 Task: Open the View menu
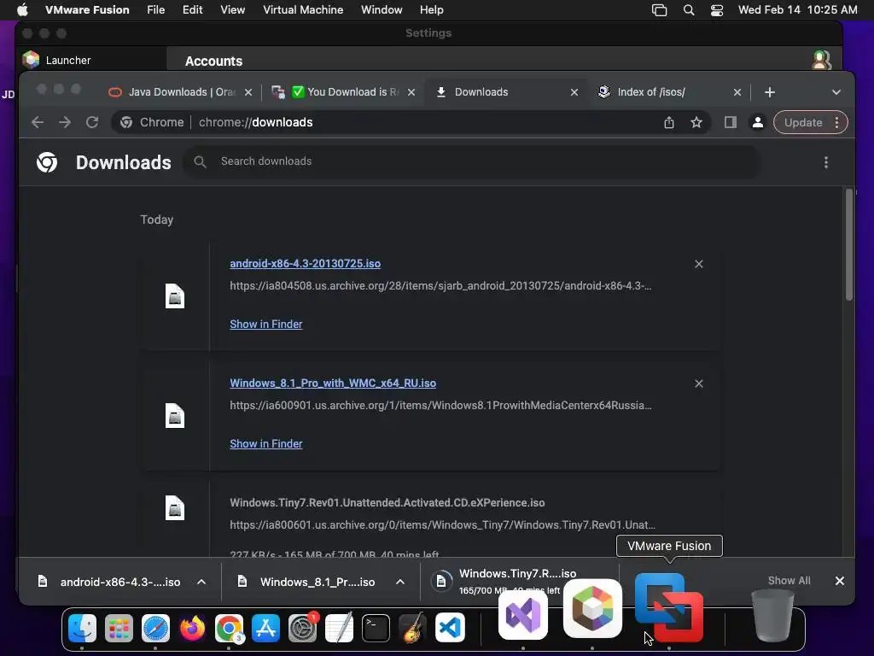click(232, 10)
